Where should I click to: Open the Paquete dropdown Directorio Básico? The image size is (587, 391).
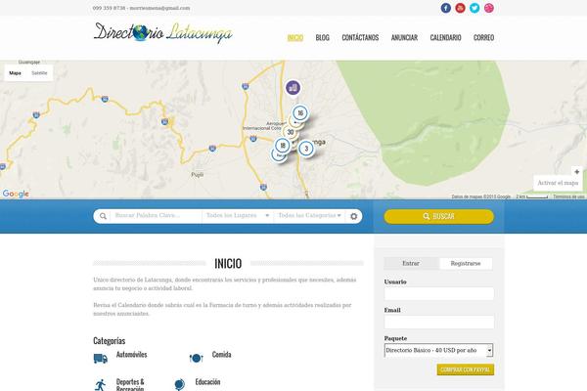[x=438, y=350]
